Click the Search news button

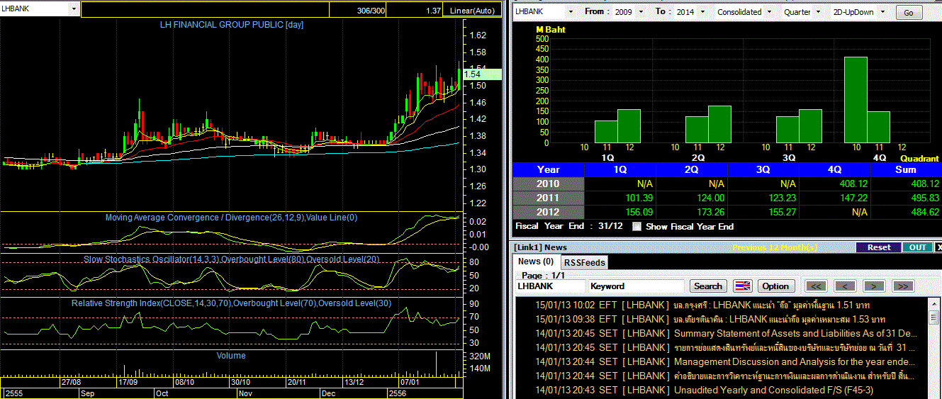tap(707, 286)
